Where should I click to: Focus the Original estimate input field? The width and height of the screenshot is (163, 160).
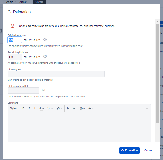15,40
